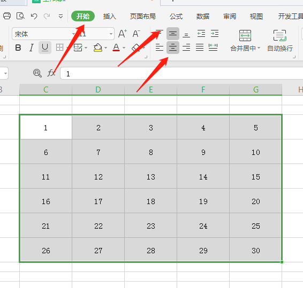Select column G header
This screenshot has height=288, width=303.
tap(256, 90)
